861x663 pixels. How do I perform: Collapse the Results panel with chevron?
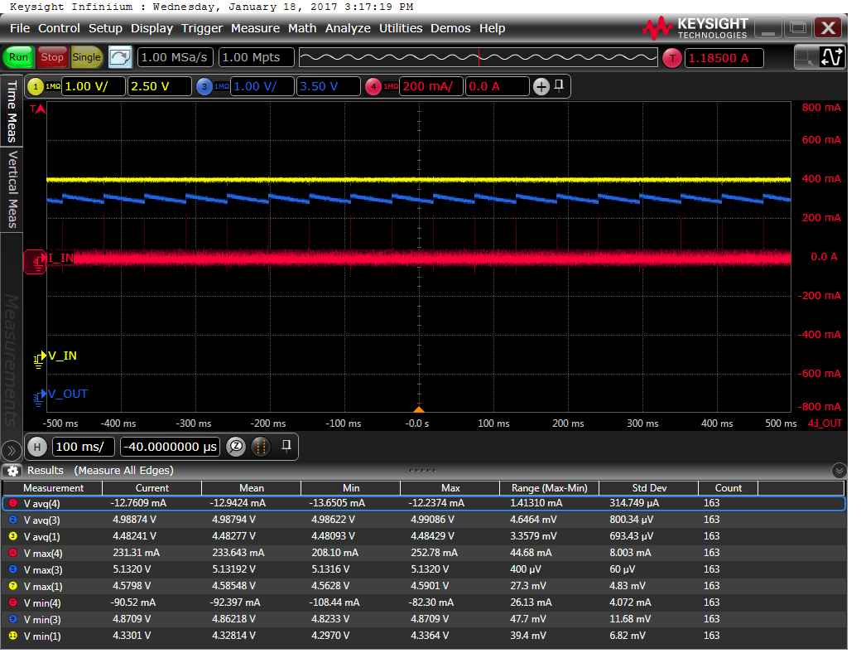pyautogui.click(x=839, y=471)
